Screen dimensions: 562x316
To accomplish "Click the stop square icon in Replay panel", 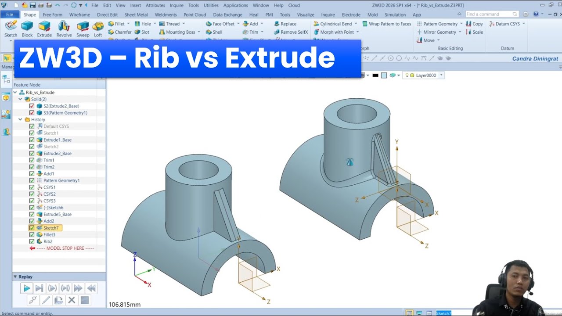I will [85, 300].
